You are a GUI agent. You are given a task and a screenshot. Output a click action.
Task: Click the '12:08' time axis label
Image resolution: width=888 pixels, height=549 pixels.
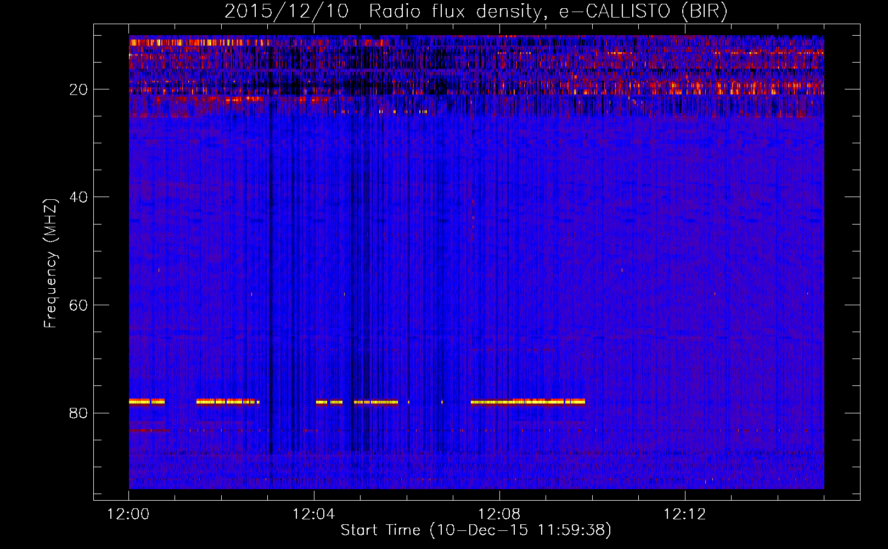coord(499,514)
